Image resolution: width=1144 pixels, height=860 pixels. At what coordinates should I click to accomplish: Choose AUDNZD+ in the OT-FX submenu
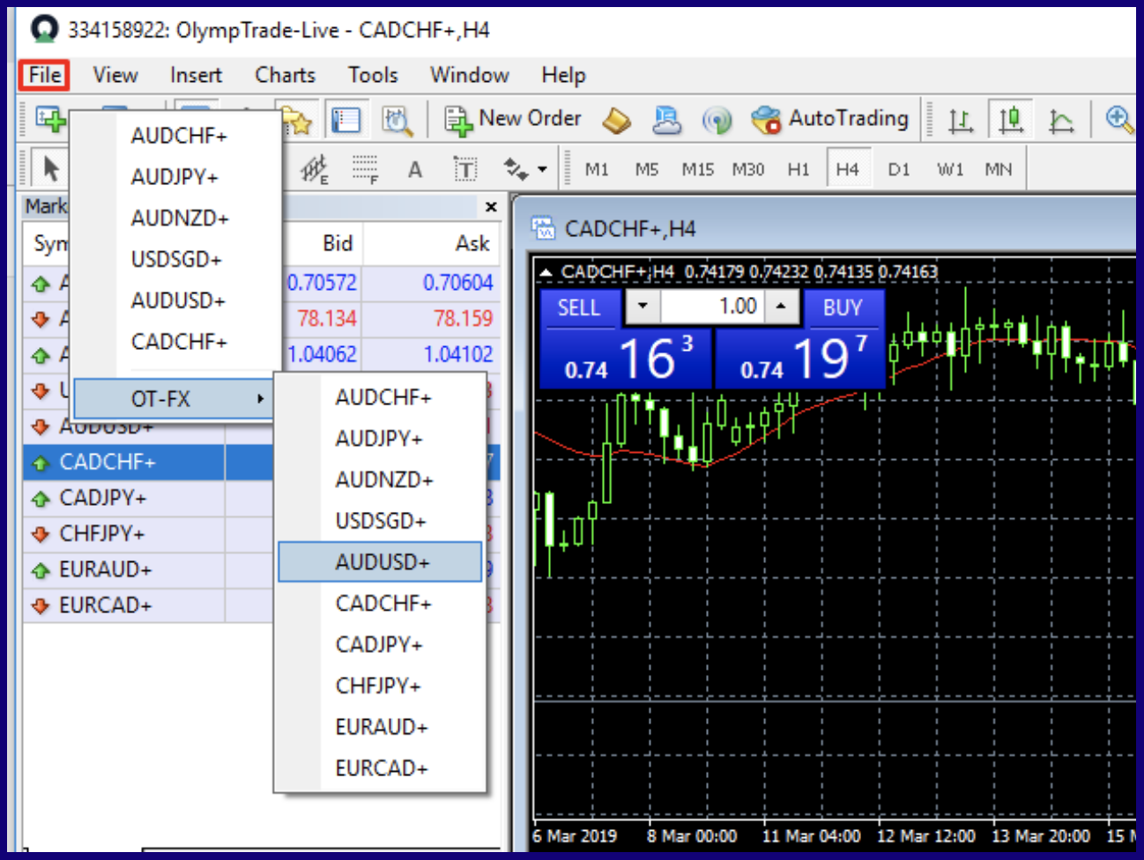tap(381, 480)
